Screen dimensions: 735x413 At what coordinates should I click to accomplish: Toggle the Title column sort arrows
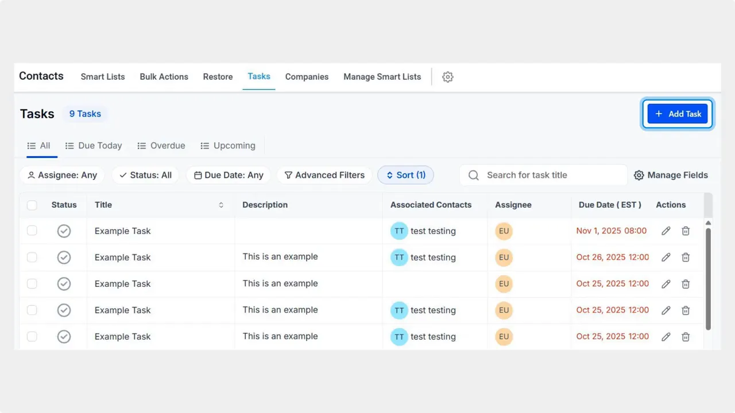[x=220, y=205]
